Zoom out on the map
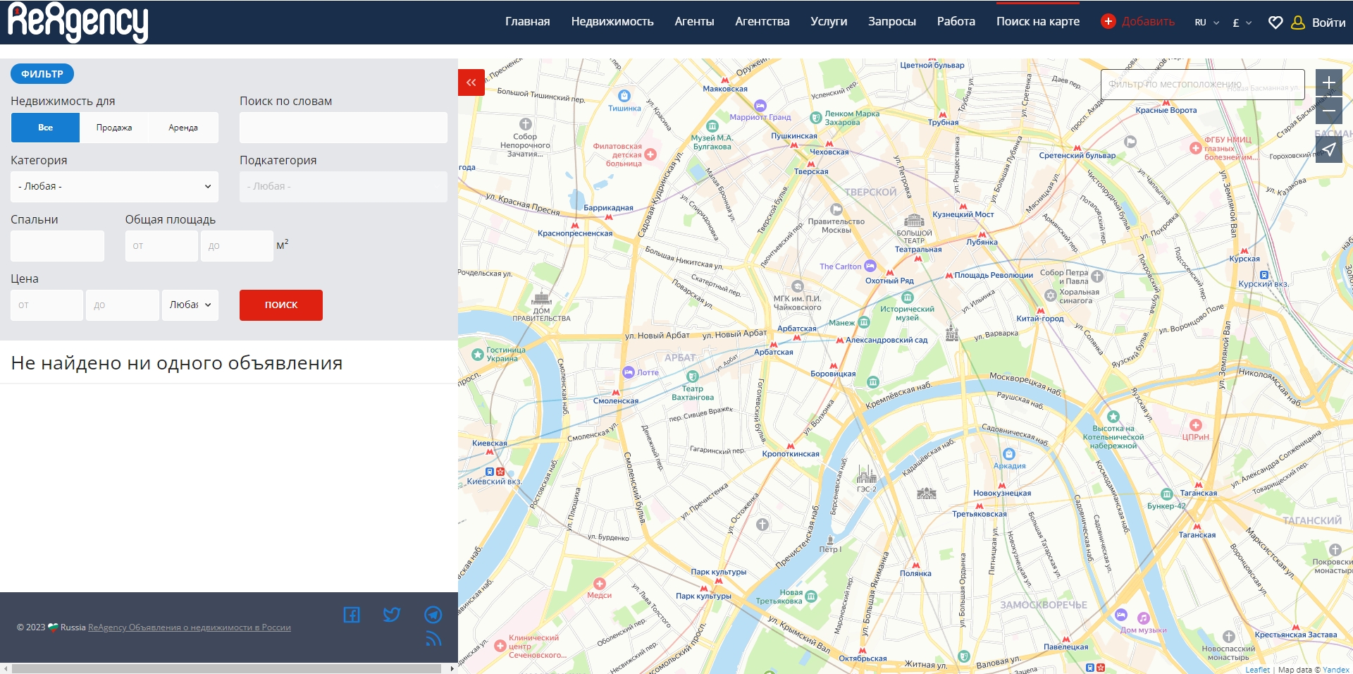This screenshot has height=674, width=1353. 1328,111
